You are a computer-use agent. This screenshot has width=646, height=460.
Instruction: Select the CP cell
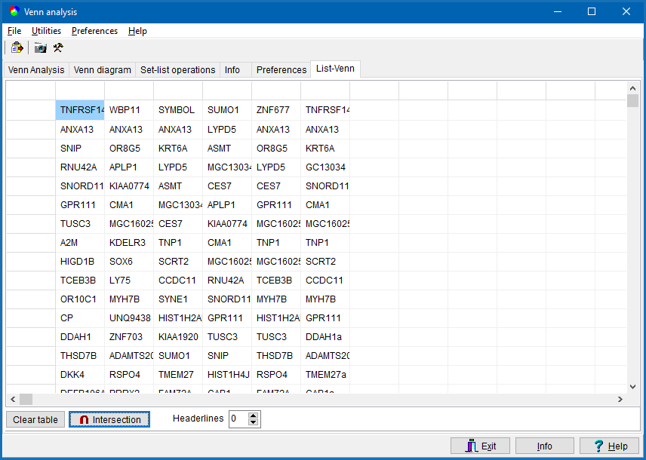pos(80,318)
